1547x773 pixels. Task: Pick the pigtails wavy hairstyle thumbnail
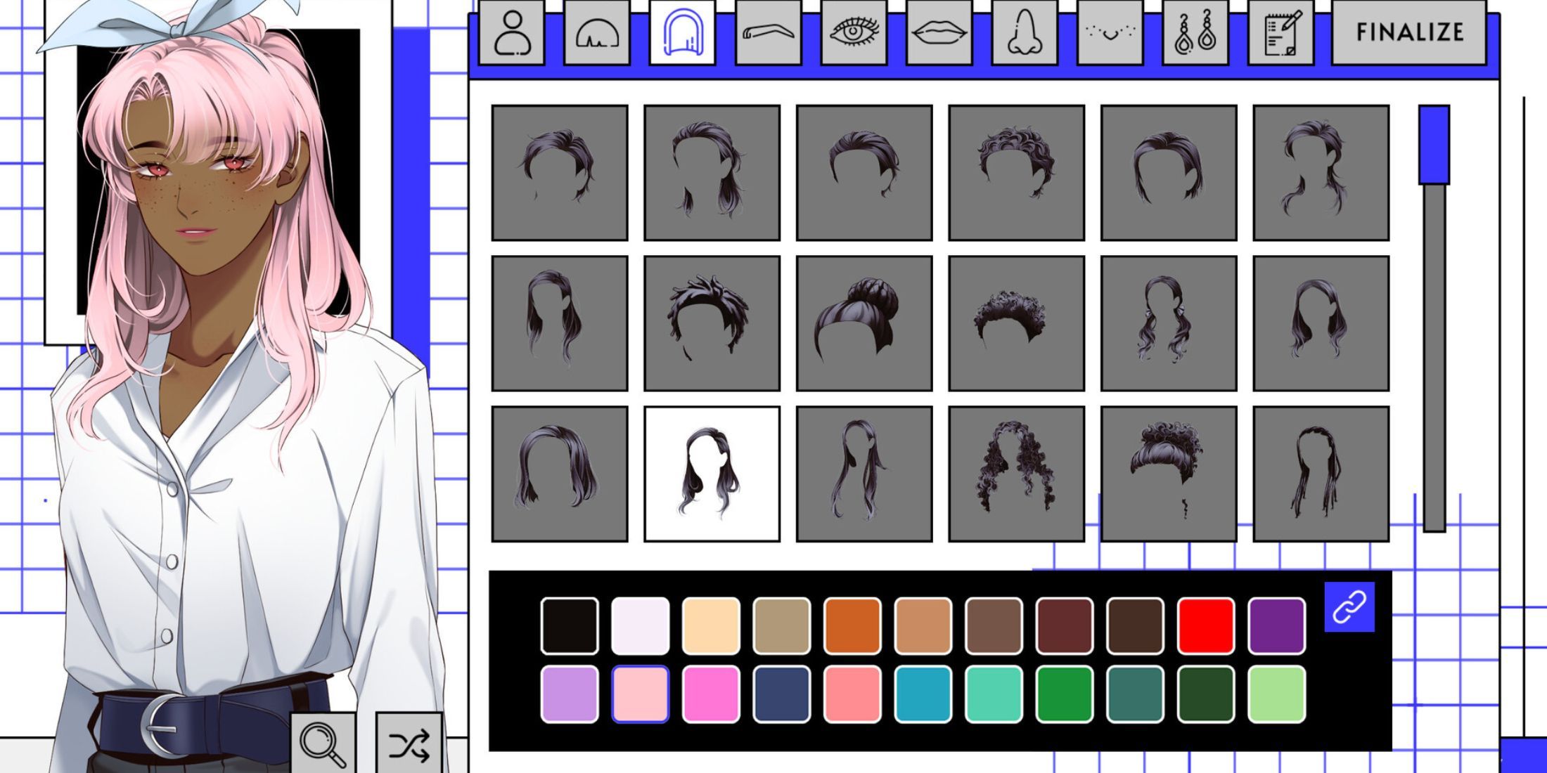1168,323
